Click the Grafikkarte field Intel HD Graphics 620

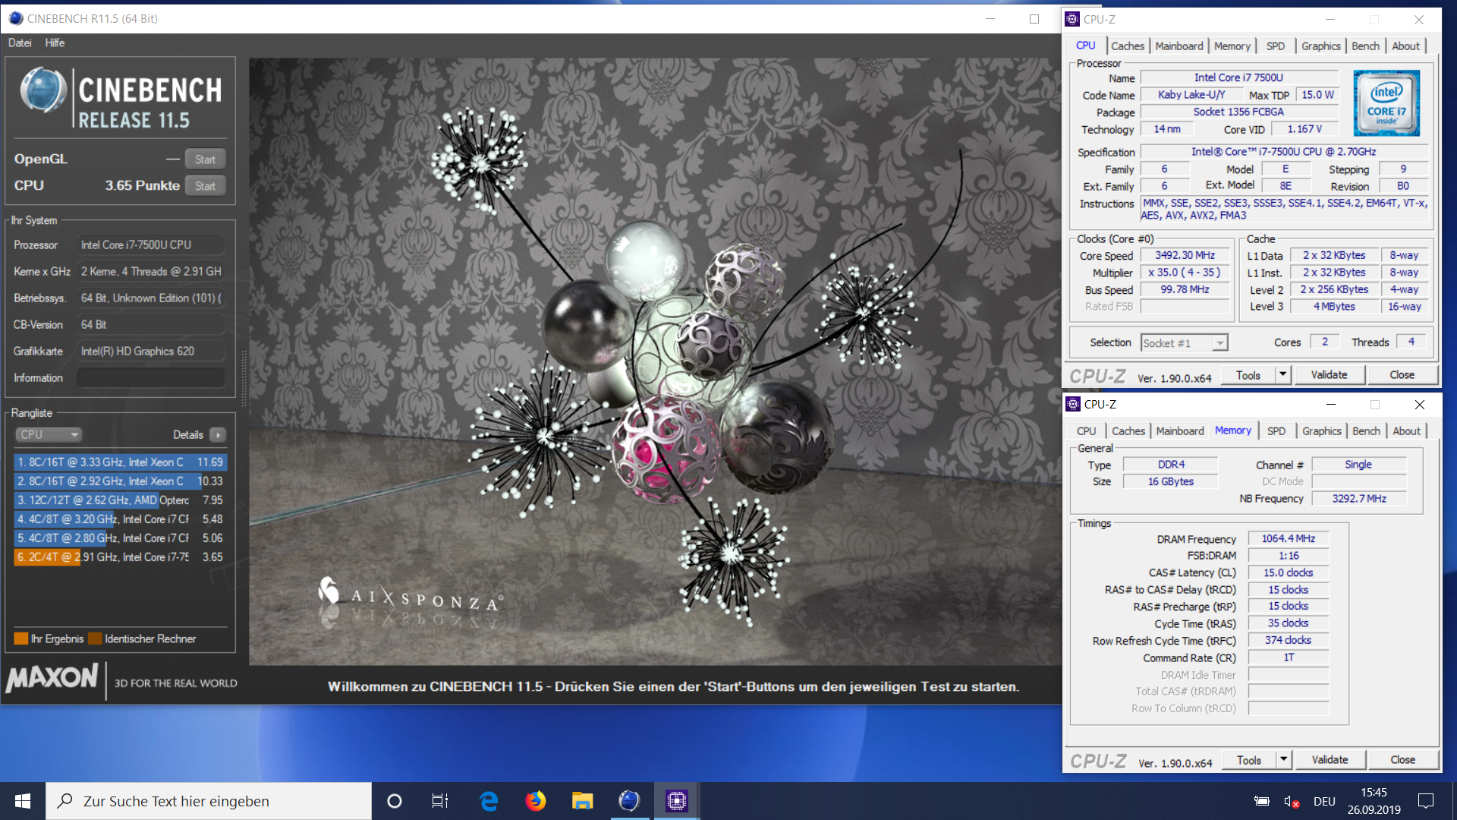coord(150,352)
